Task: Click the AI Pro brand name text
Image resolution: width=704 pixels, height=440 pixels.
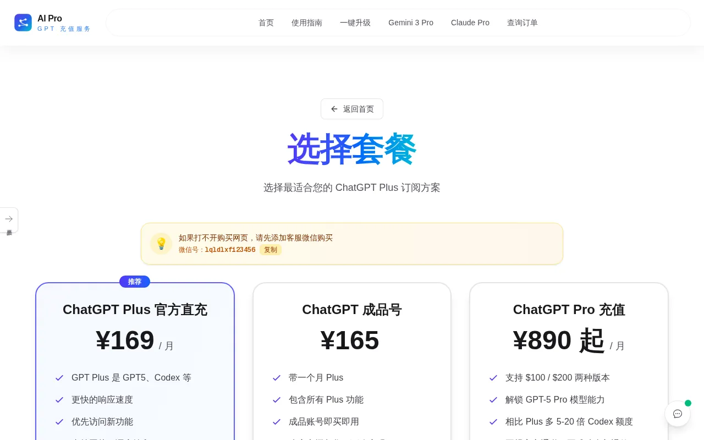Action: (x=50, y=18)
